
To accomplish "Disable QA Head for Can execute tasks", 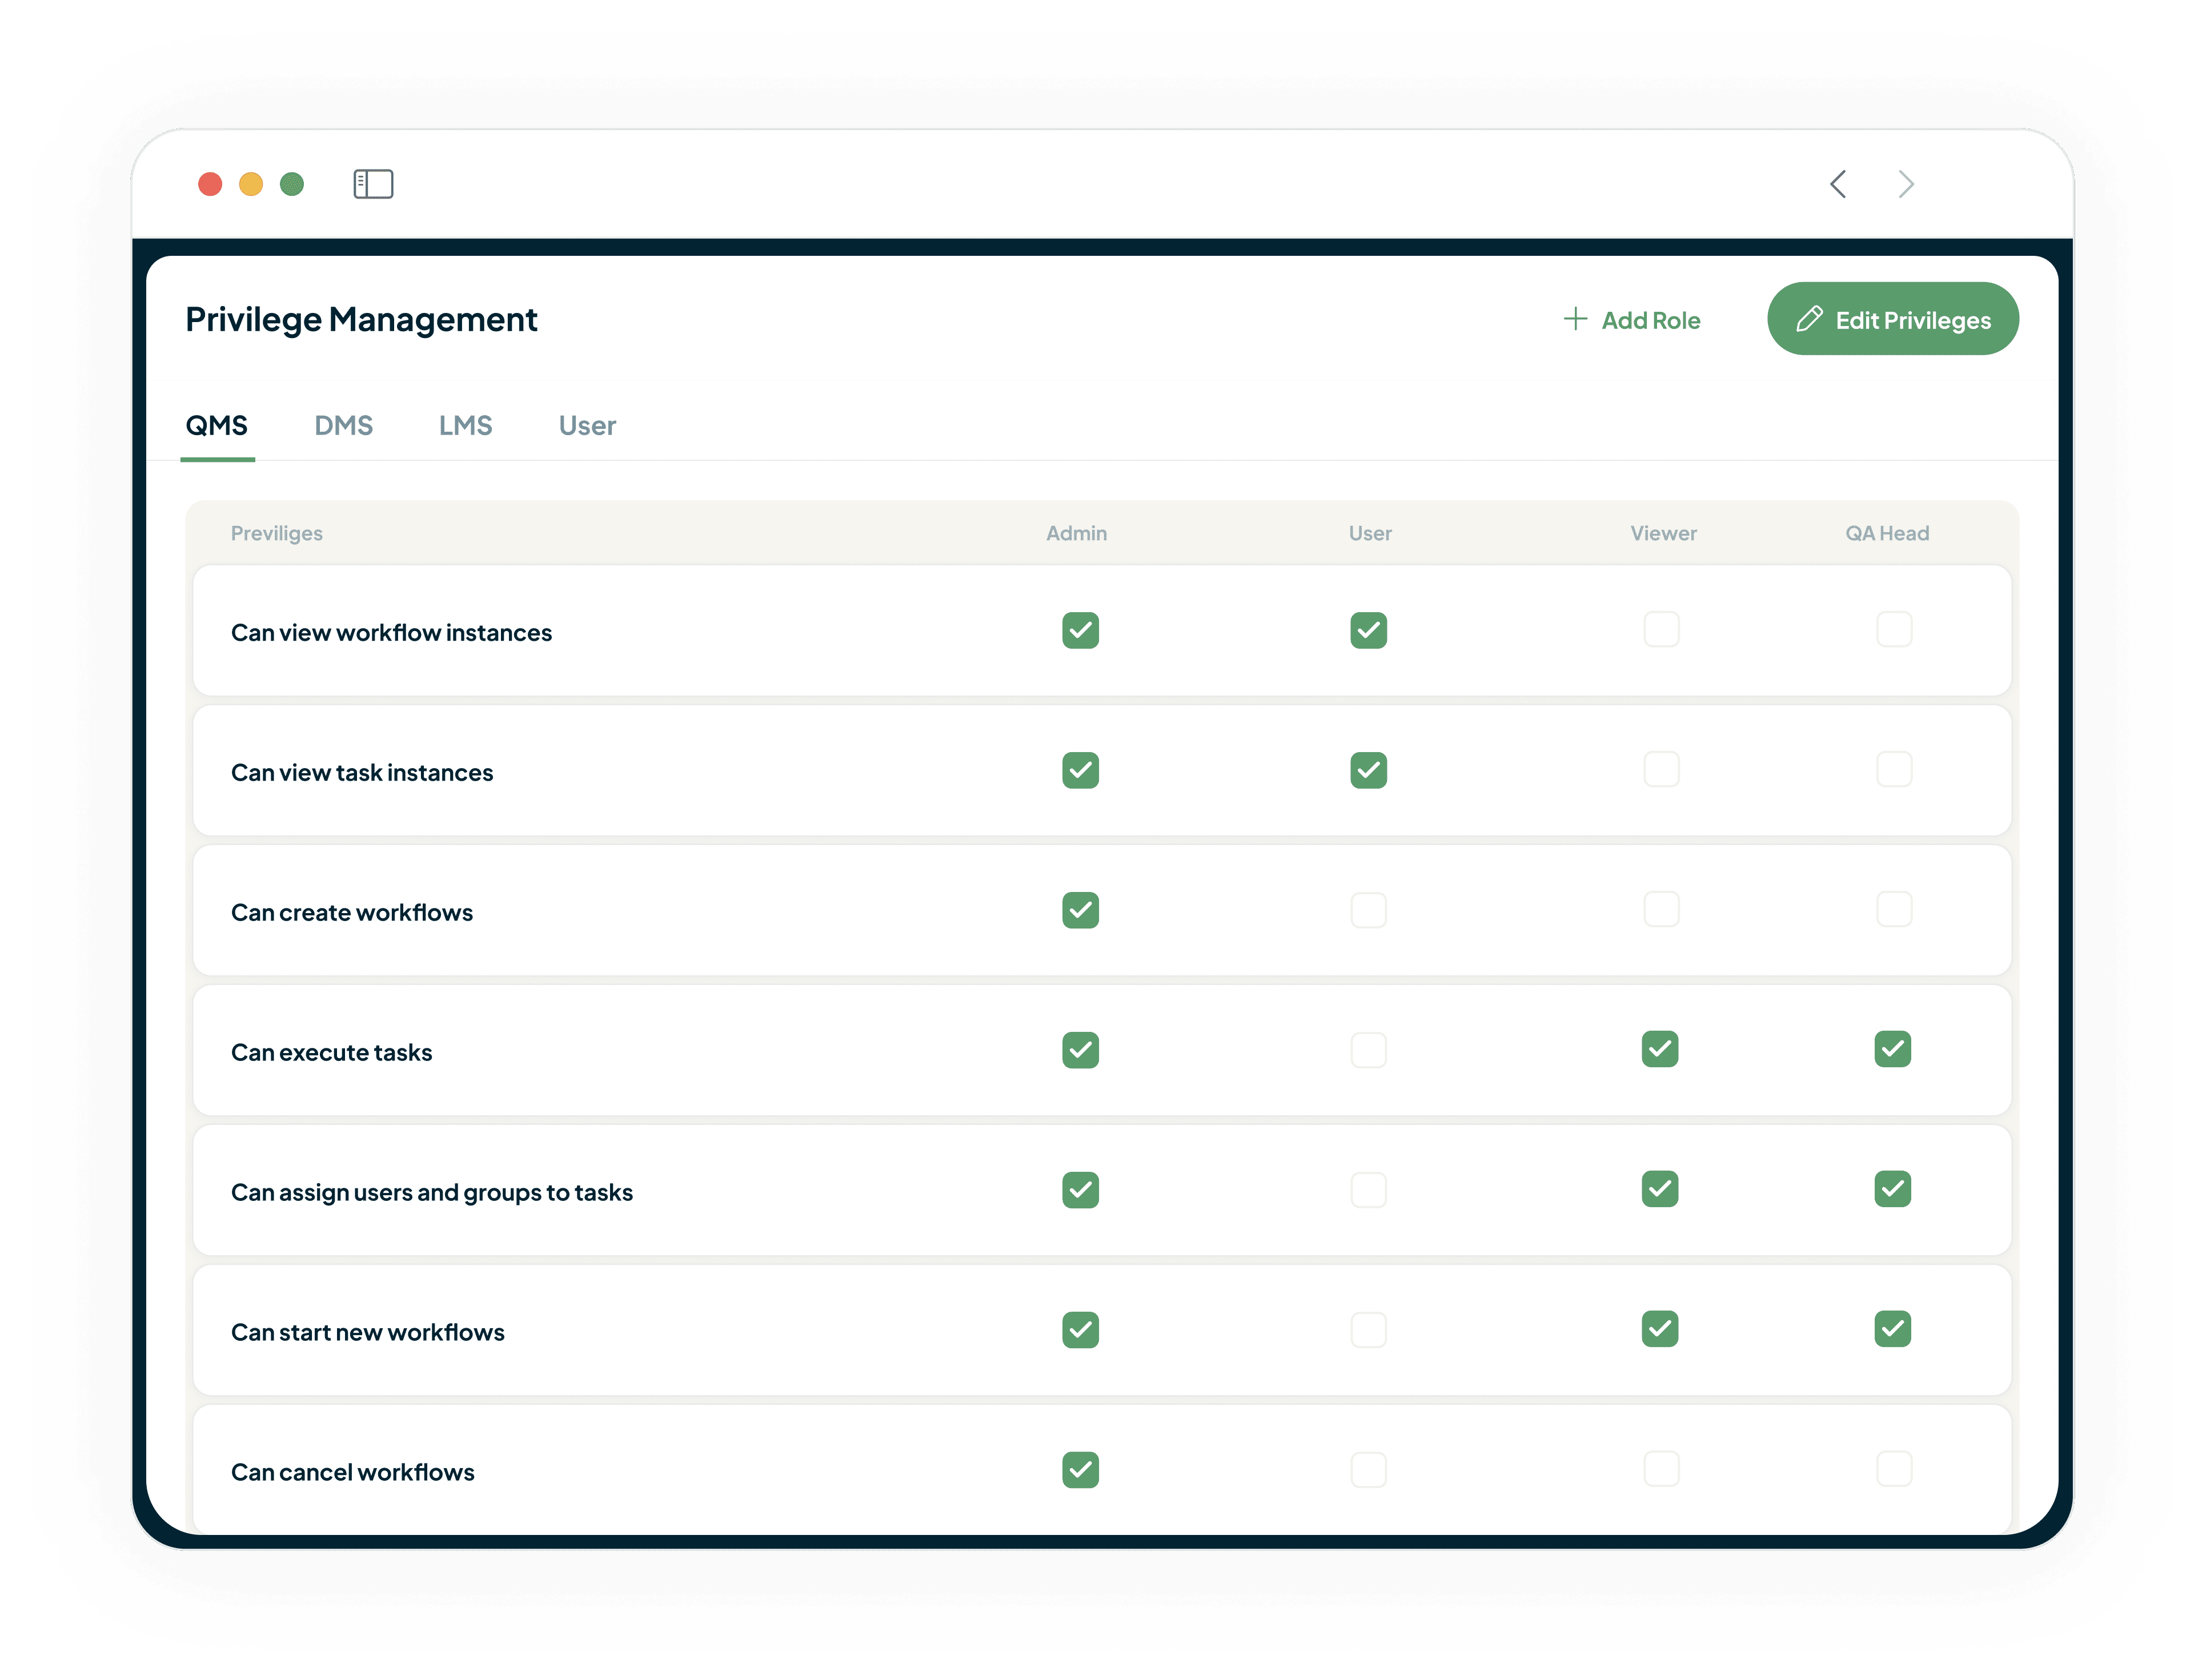I will tap(1892, 1049).
